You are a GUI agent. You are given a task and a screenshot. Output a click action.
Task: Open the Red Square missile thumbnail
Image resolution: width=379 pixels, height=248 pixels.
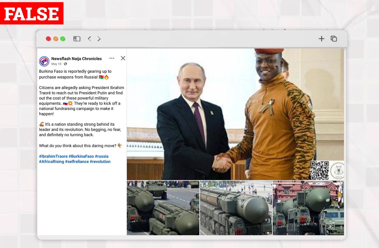click(x=308, y=208)
